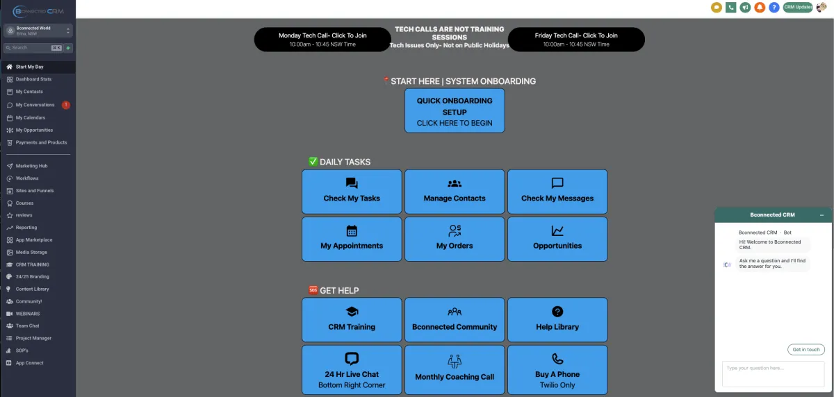Open the Bconnected Community tile
The height and width of the screenshot is (397, 834).
click(455, 320)
